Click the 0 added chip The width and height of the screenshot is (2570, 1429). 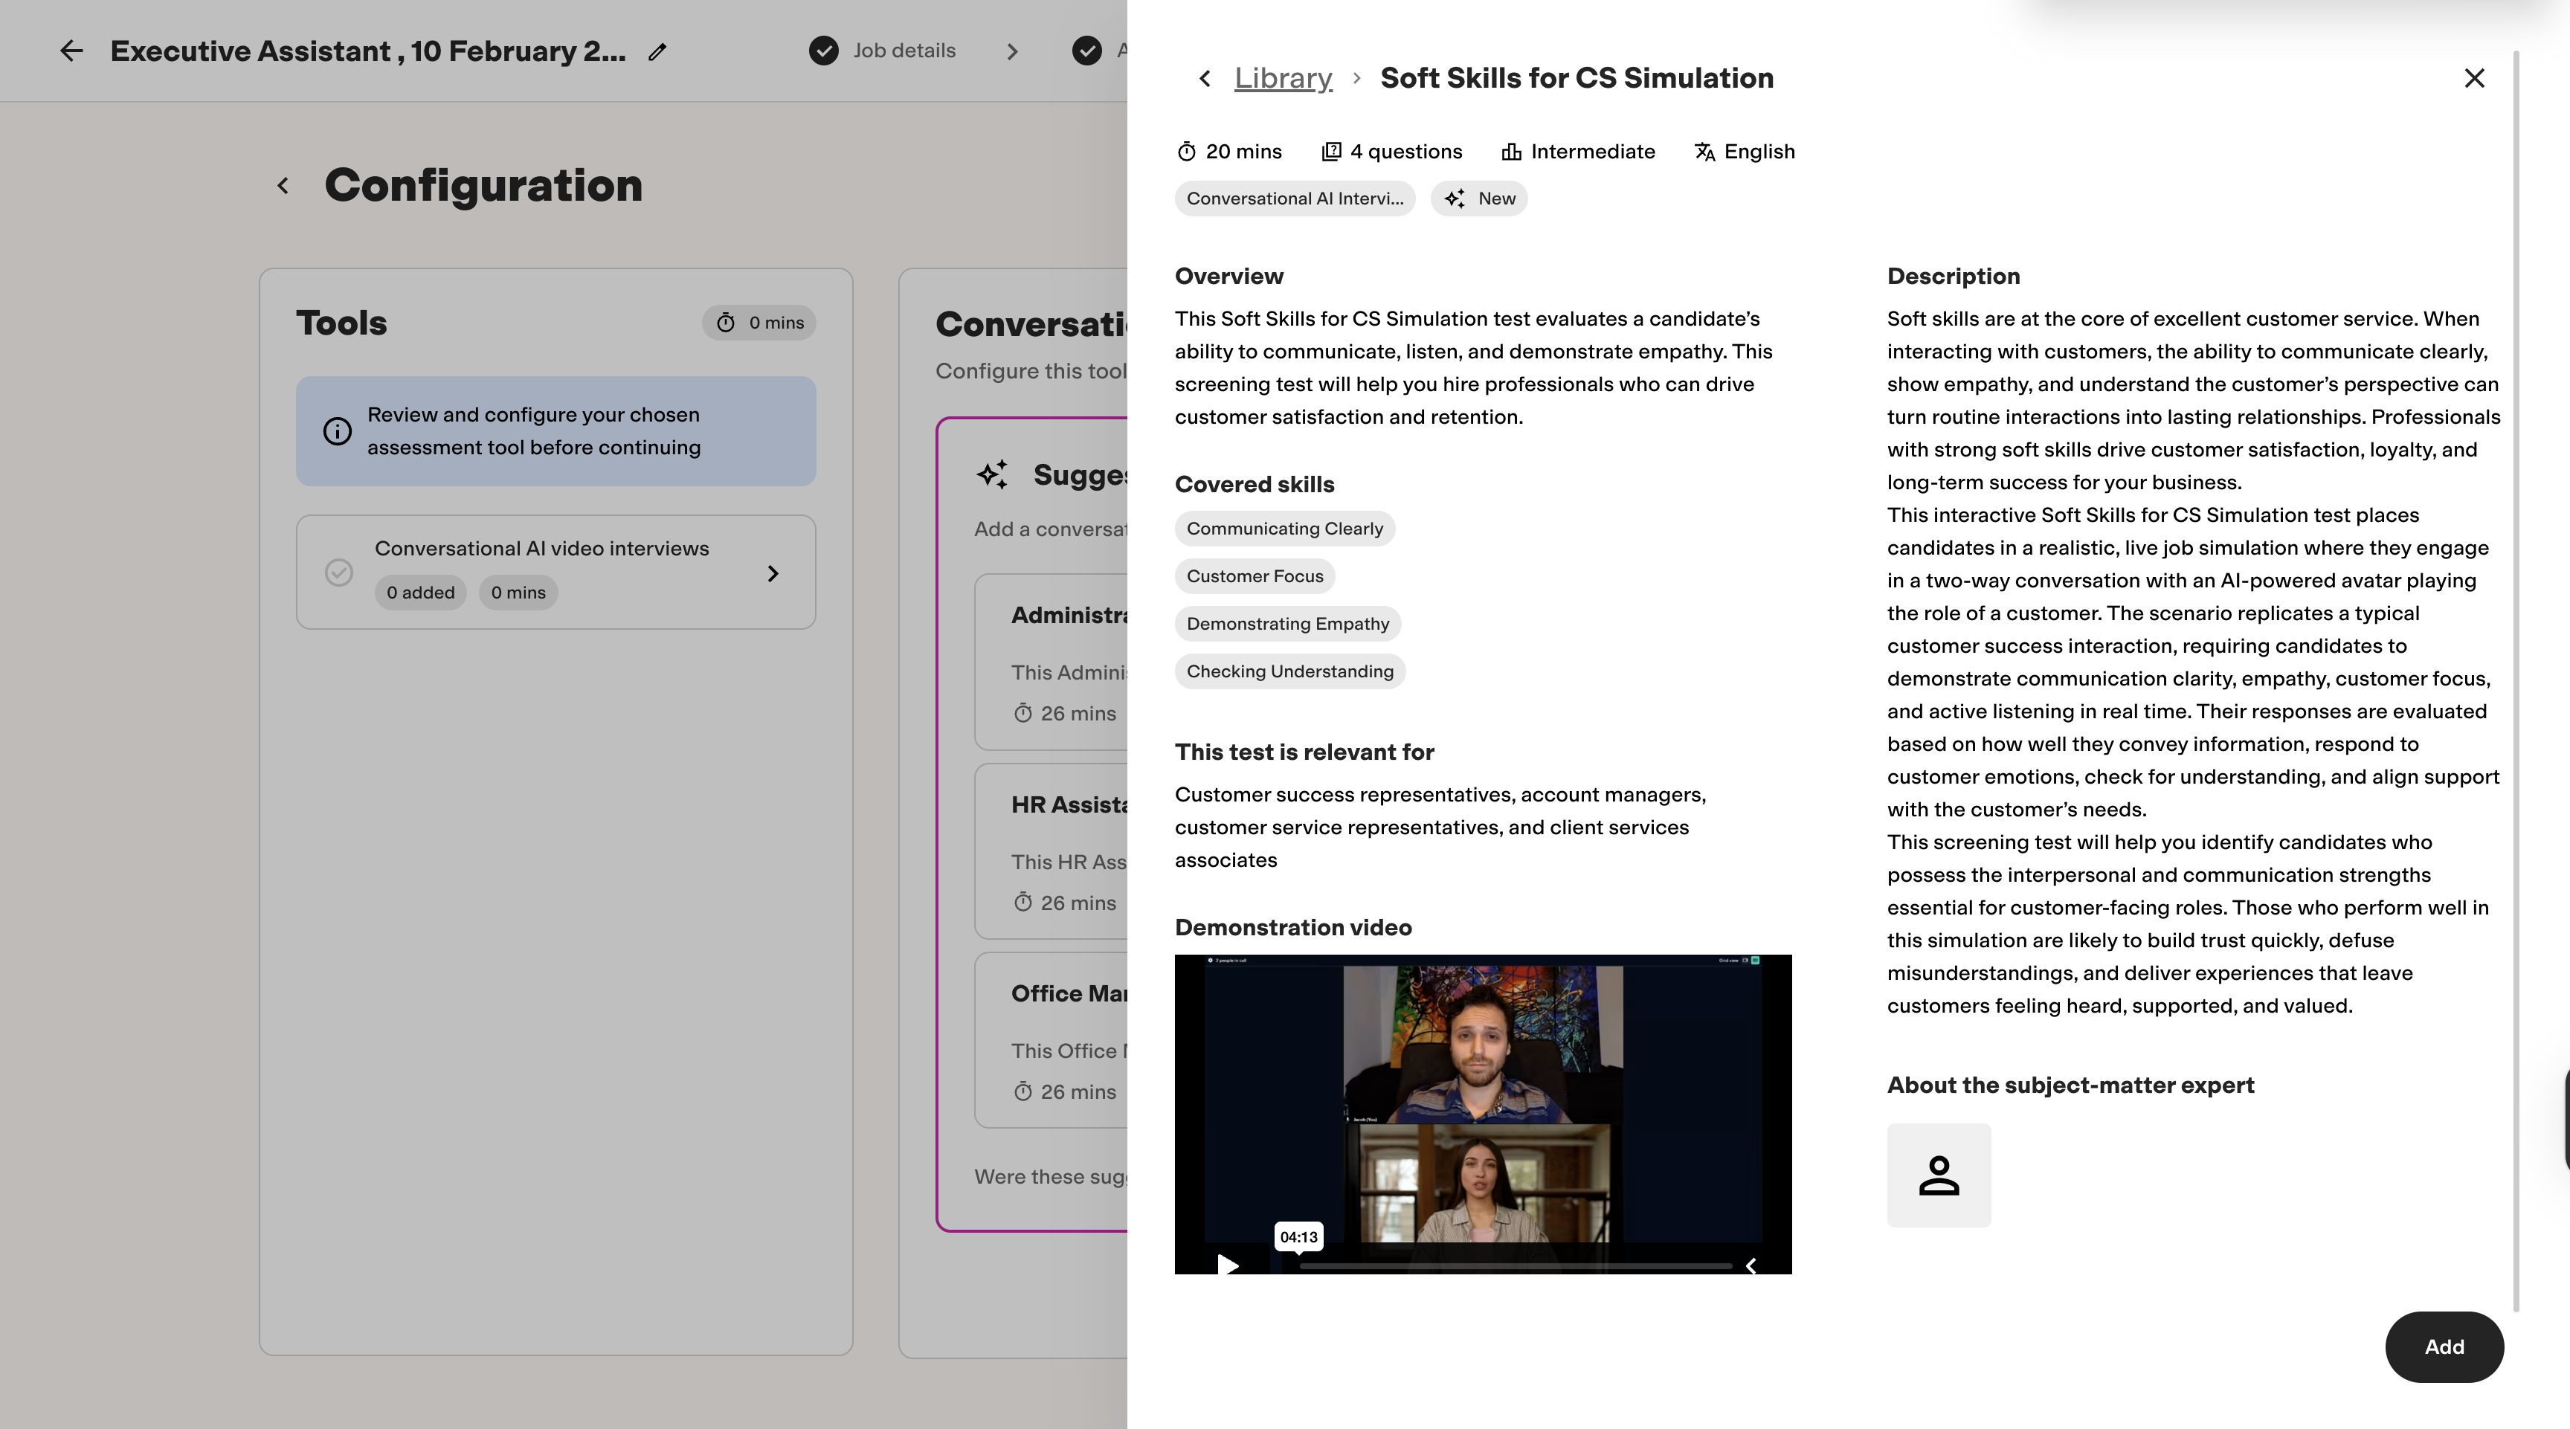420,593
